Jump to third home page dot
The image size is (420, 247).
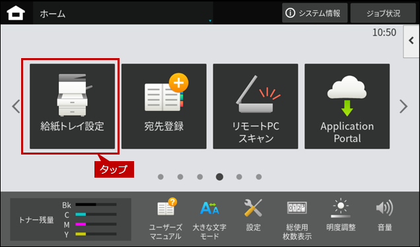[x=200, y=177]
